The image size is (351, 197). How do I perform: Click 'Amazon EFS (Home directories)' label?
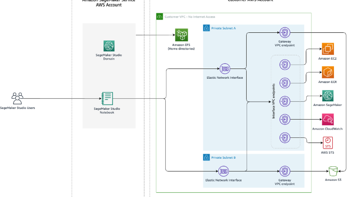(x=181, y=47)
